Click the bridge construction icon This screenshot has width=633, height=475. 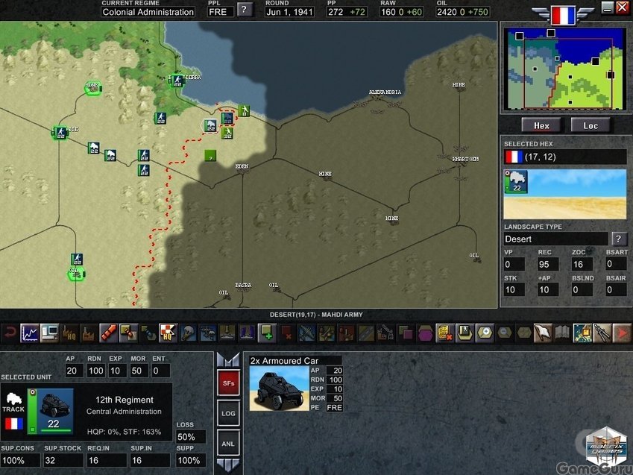[x=385, y=333]
